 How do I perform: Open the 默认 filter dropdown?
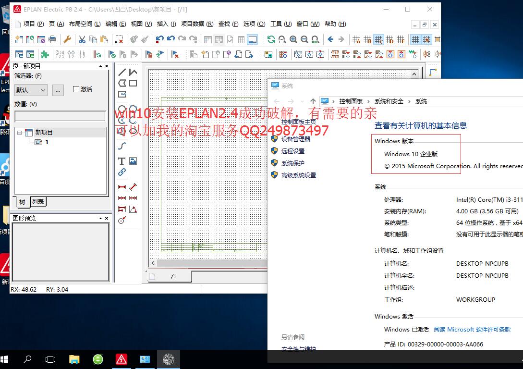coord(31,90)
